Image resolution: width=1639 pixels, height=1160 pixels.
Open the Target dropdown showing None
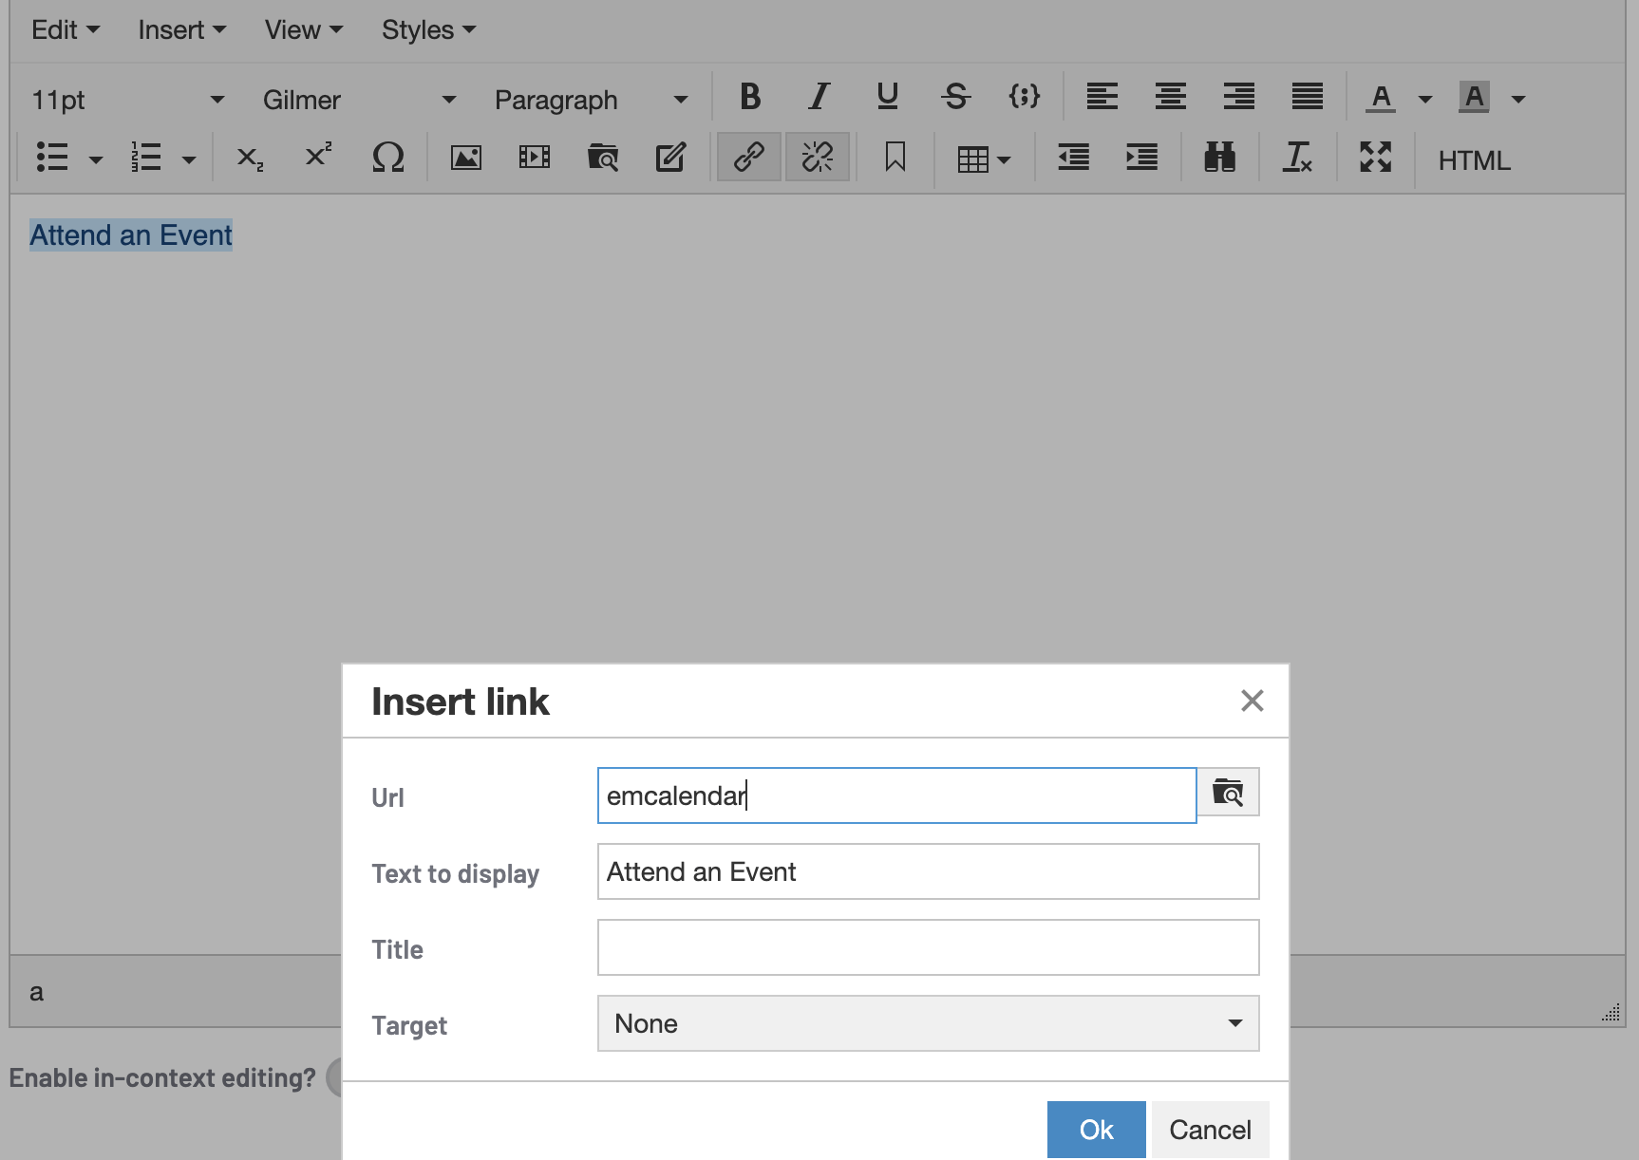(928, 1023)
